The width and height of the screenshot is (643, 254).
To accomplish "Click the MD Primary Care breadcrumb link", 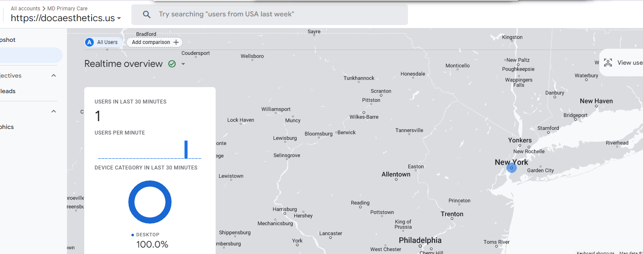I will (x=67, y=8).
